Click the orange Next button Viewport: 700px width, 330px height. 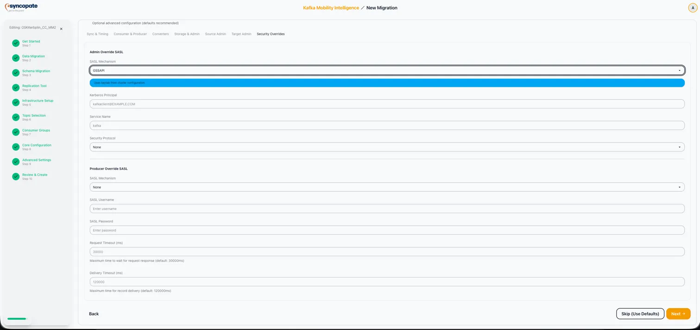tap(678, 314)
